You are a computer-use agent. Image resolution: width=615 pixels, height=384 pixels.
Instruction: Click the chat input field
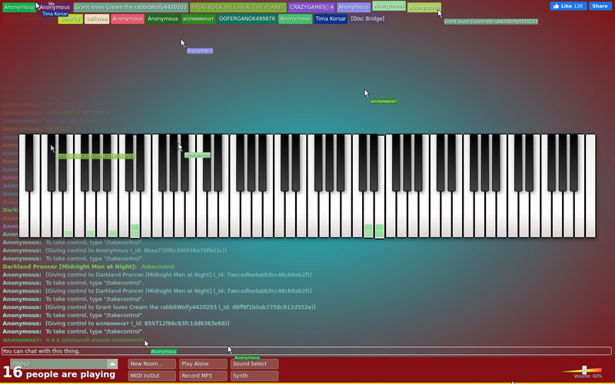[306, 351]
